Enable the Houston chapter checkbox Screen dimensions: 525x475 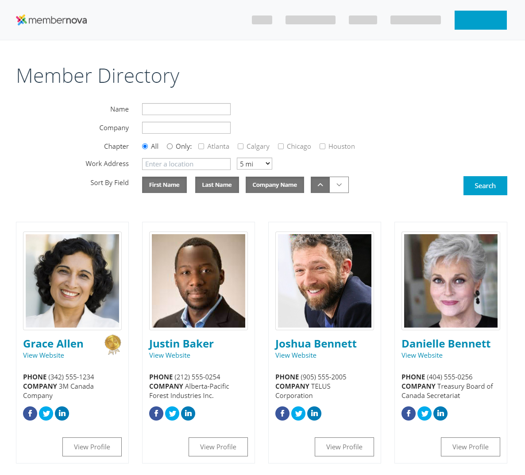[x=323, y=147]
